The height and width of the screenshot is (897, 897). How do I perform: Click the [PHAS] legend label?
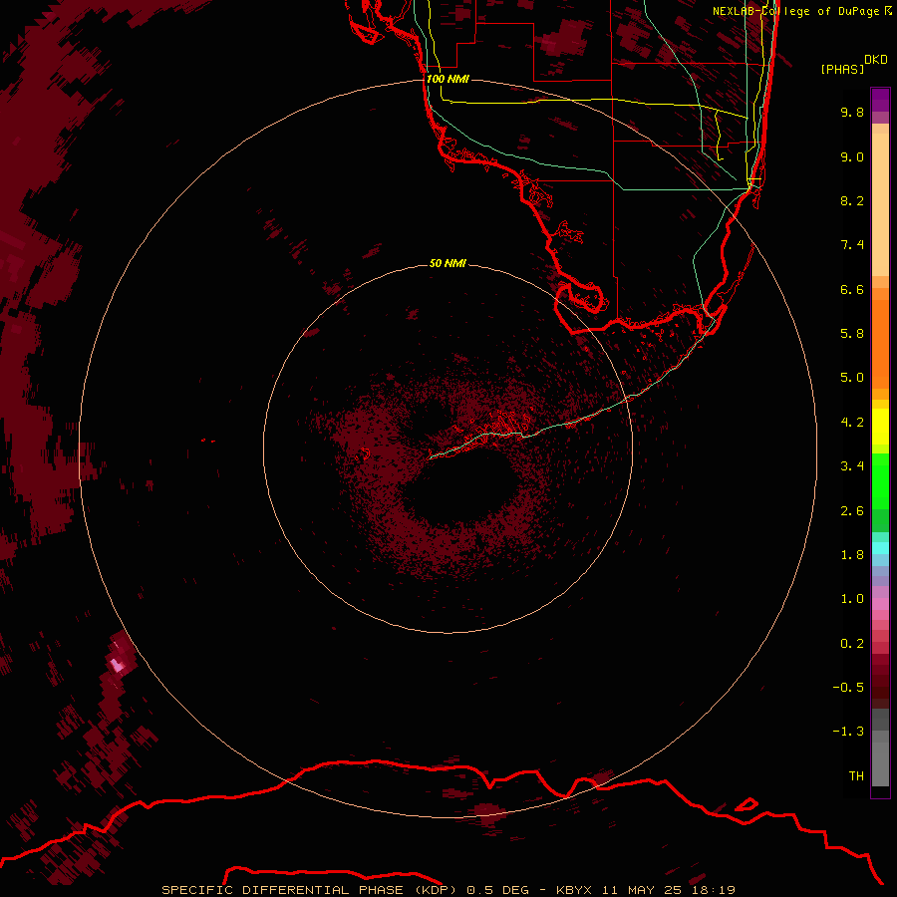coord(842,69)
